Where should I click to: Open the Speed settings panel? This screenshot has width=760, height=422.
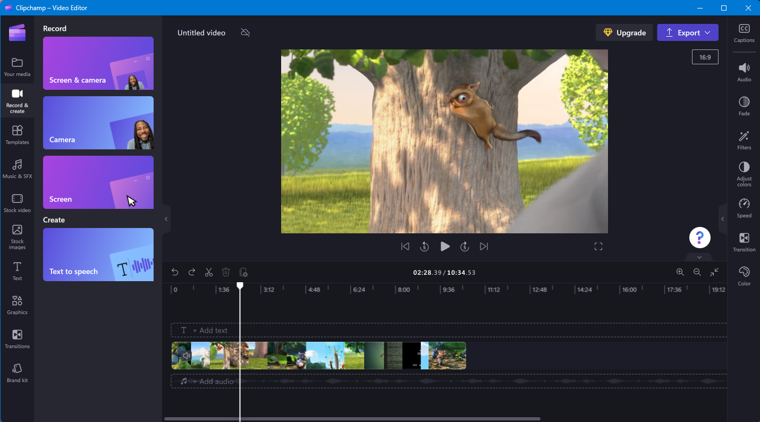744,208
